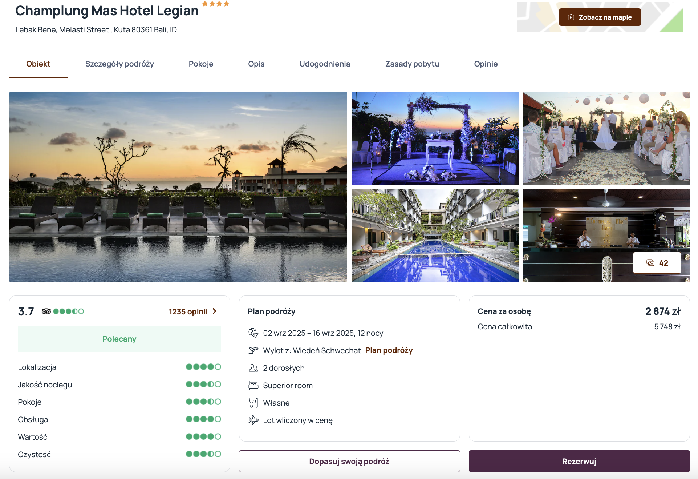Open the Udogodnienia tab
Screen dimensions: 698x479
click(325, 64)
